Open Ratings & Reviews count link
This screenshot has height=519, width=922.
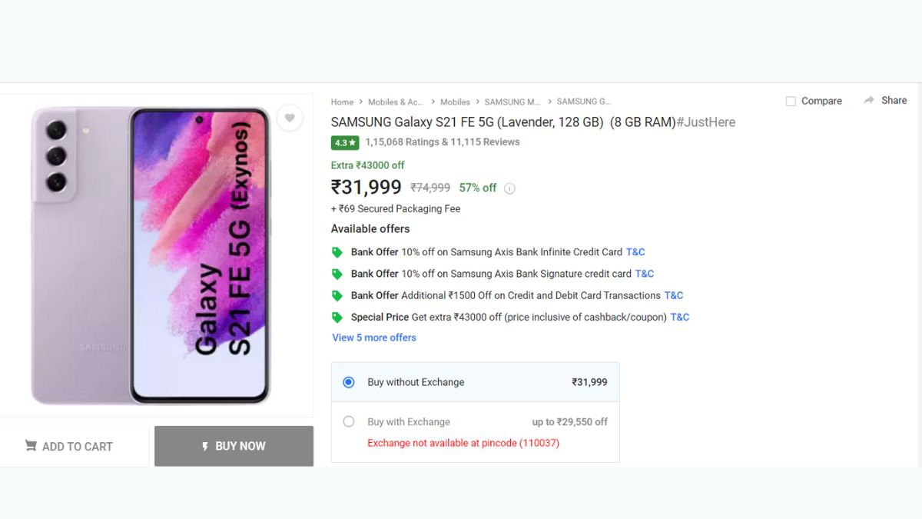[443, 142]
